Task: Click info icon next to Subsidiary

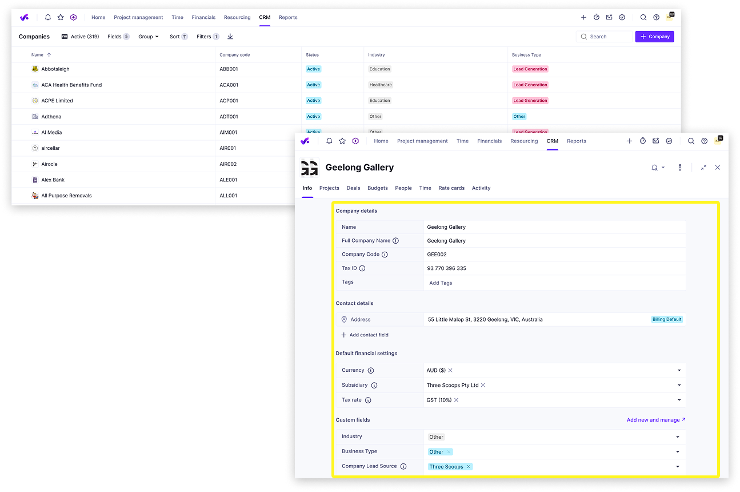Action: click(374, 386)
